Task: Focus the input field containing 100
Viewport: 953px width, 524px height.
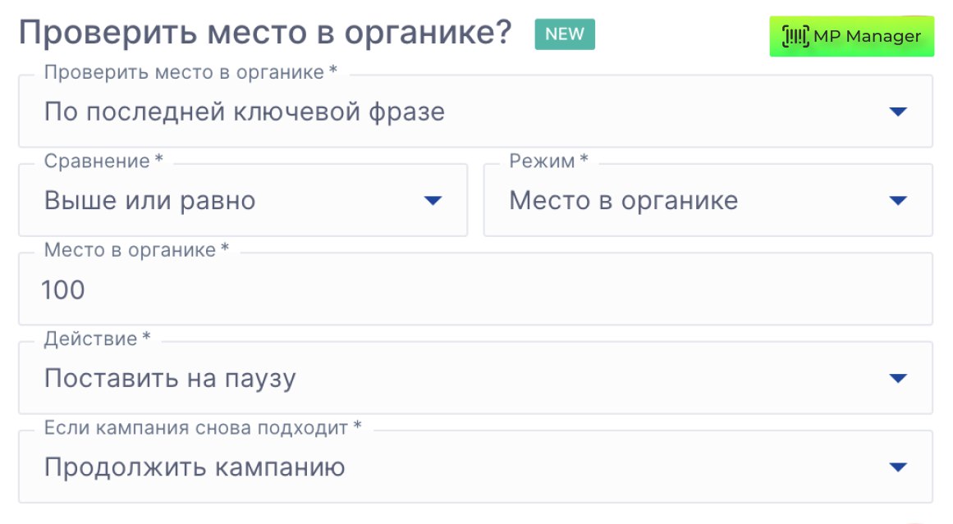Action: (x=475, y=289)
